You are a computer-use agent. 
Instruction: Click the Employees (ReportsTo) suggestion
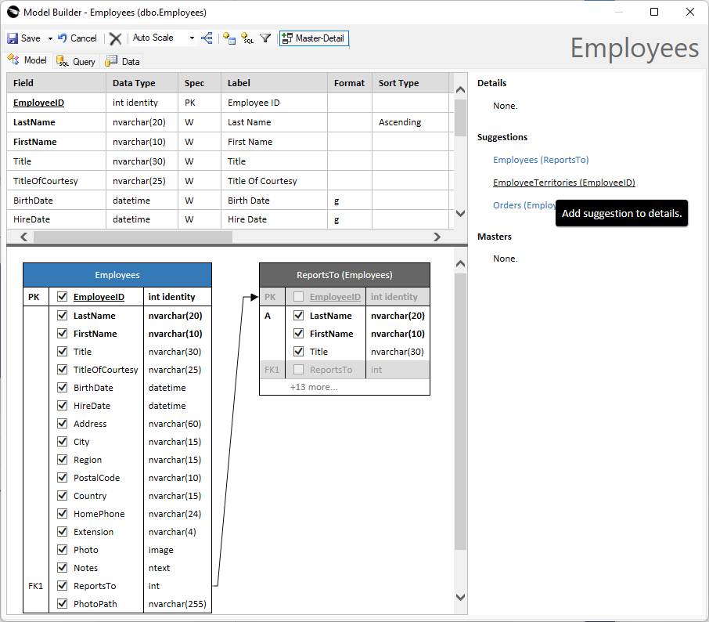click(x=541, y=159)
